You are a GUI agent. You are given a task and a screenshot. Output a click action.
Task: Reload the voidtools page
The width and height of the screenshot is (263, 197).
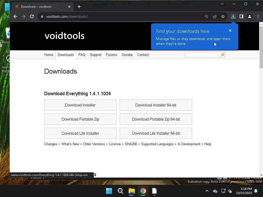pyautogui.click(x=32, y=16)
